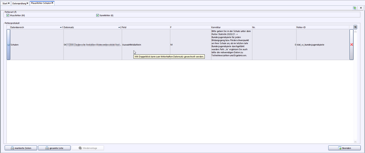Open the column chooser icon beside Fehler-ID
365x153 pixels.
355,27
